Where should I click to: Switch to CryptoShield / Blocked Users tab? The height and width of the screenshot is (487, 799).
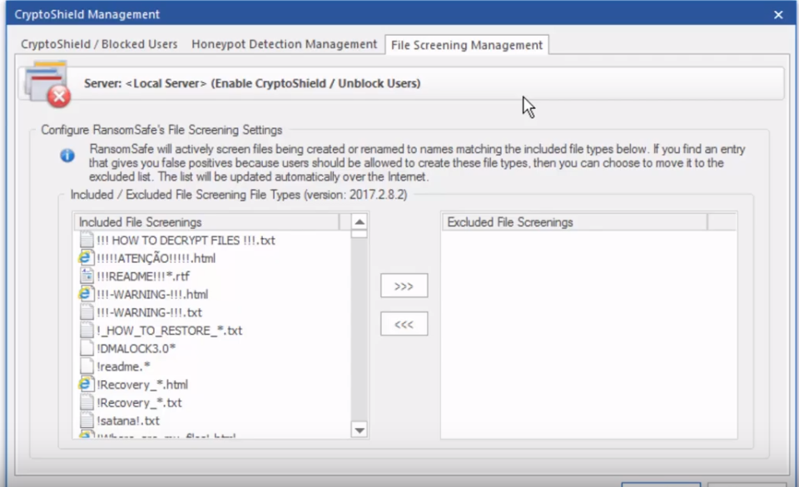(99, 44)
